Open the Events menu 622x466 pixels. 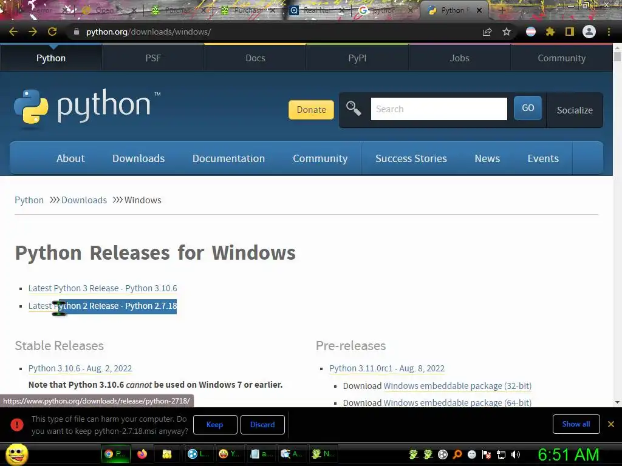pos(543,158)
